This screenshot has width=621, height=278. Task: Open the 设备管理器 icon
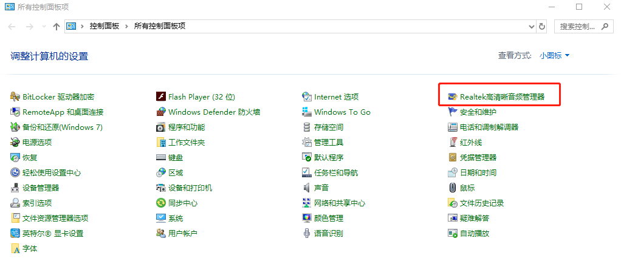(x=15, y=188)
